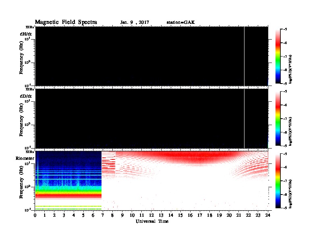The height and width of the screenshot is (247, 319).
Task: Click the "Jan. 9, 2017" date label
Action: coord(135,23)
